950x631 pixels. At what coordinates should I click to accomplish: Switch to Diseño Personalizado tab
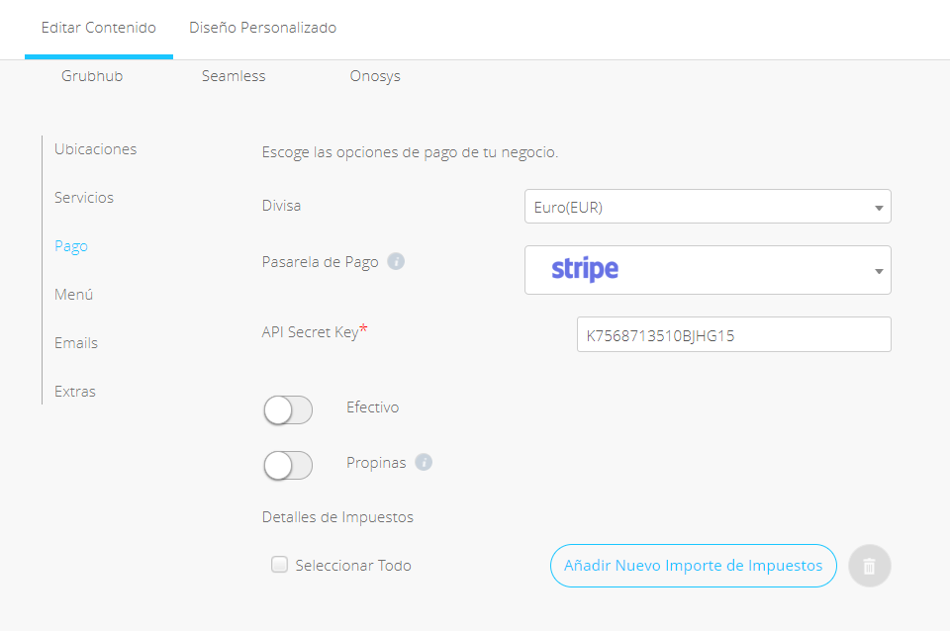click(x=262, y=28)
